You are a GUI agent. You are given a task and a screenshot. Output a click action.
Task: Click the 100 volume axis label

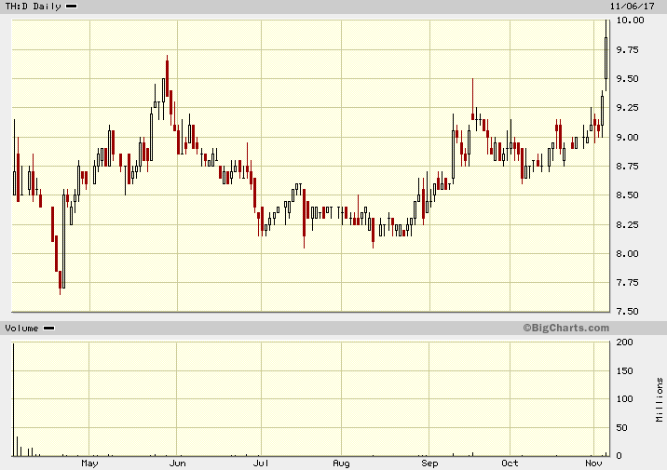(x=624, y=399)
